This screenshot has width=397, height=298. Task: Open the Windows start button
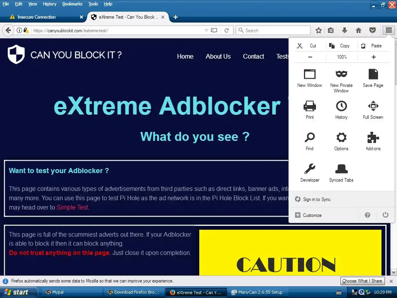19,292
